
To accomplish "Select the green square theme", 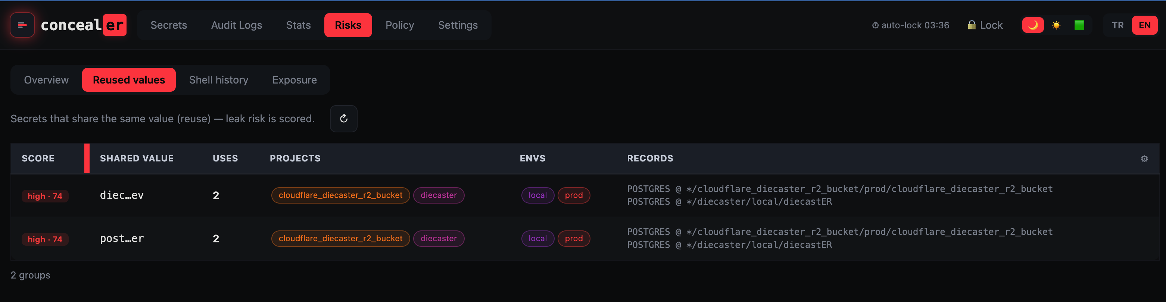I will 1079,25.
